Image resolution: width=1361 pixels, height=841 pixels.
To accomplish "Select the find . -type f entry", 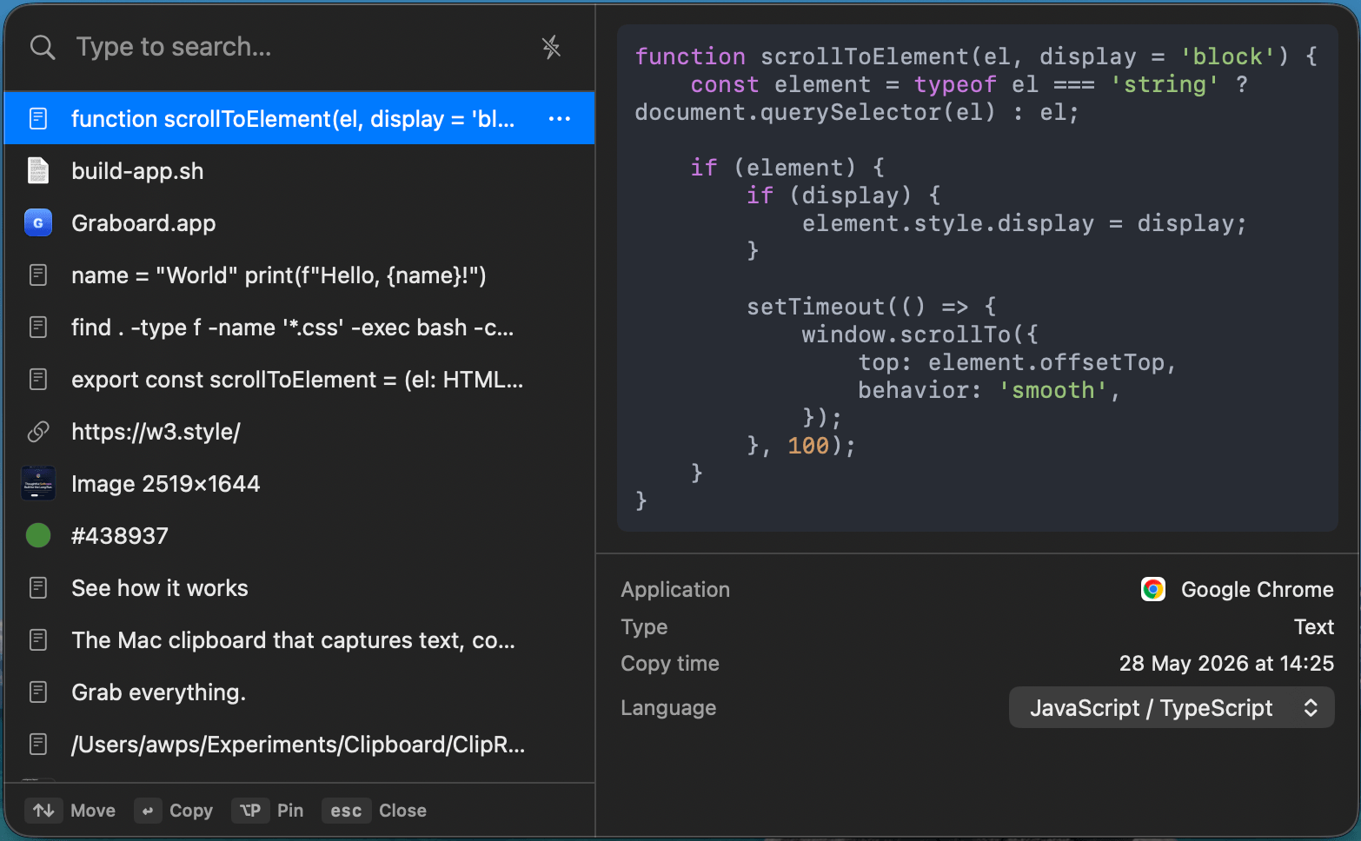I will click(299, 328).
